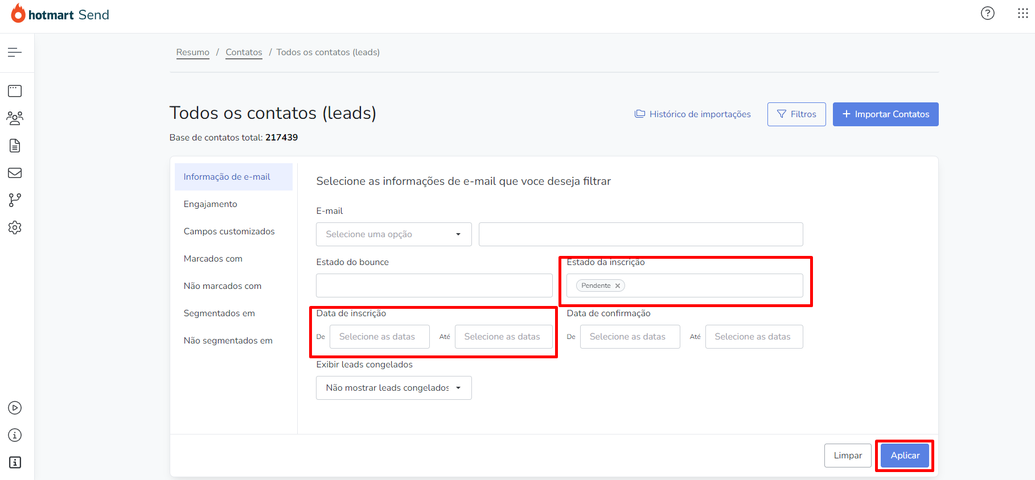Image resolution: width=1035 pixels, height=480 pixels.
Task: Expand the 'Não mostrar leads congelados' dropdown
Action: [x=393, y=388]
